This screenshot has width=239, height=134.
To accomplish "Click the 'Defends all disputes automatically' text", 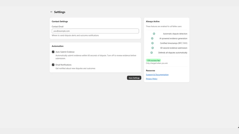I will tap(173, 53).
